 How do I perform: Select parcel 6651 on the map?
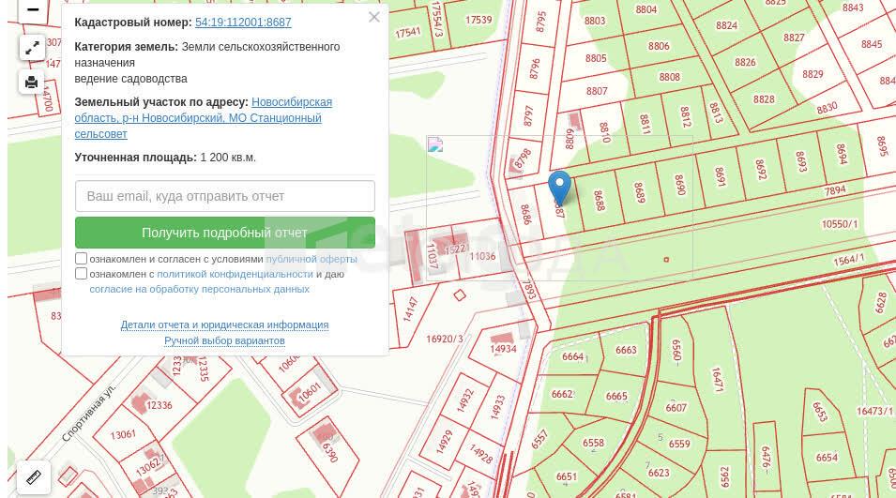click(566, 476)
